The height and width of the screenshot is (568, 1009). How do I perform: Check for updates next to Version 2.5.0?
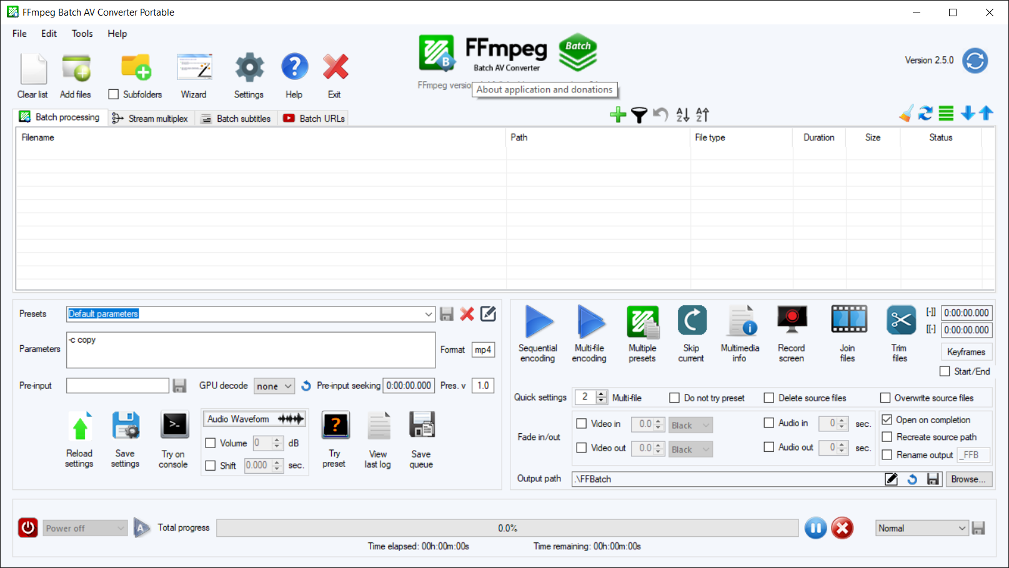coord(975,61)
